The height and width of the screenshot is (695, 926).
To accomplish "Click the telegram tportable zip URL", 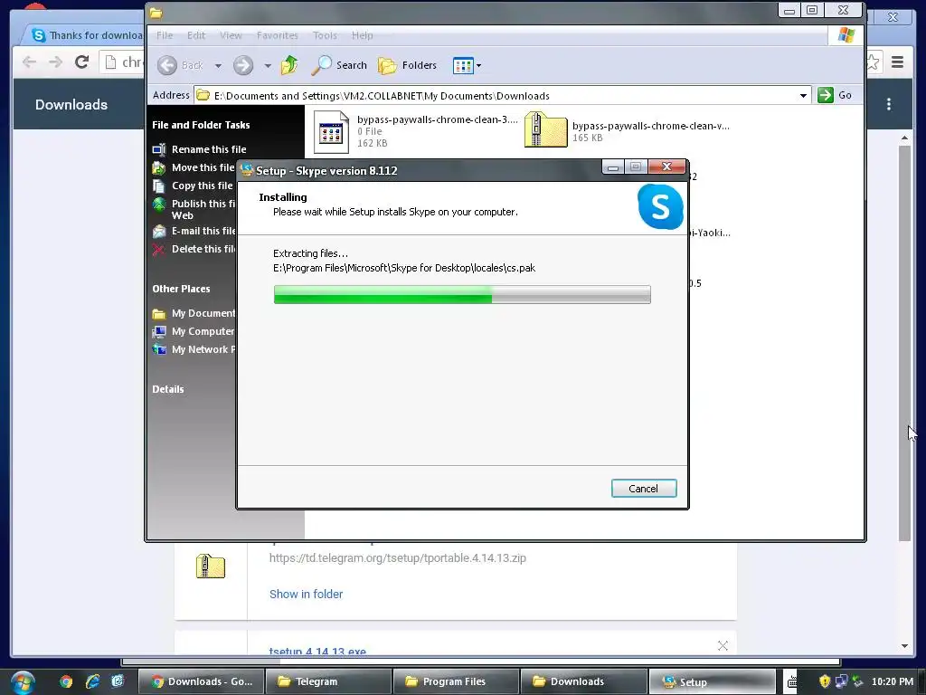I will [398, 557].
